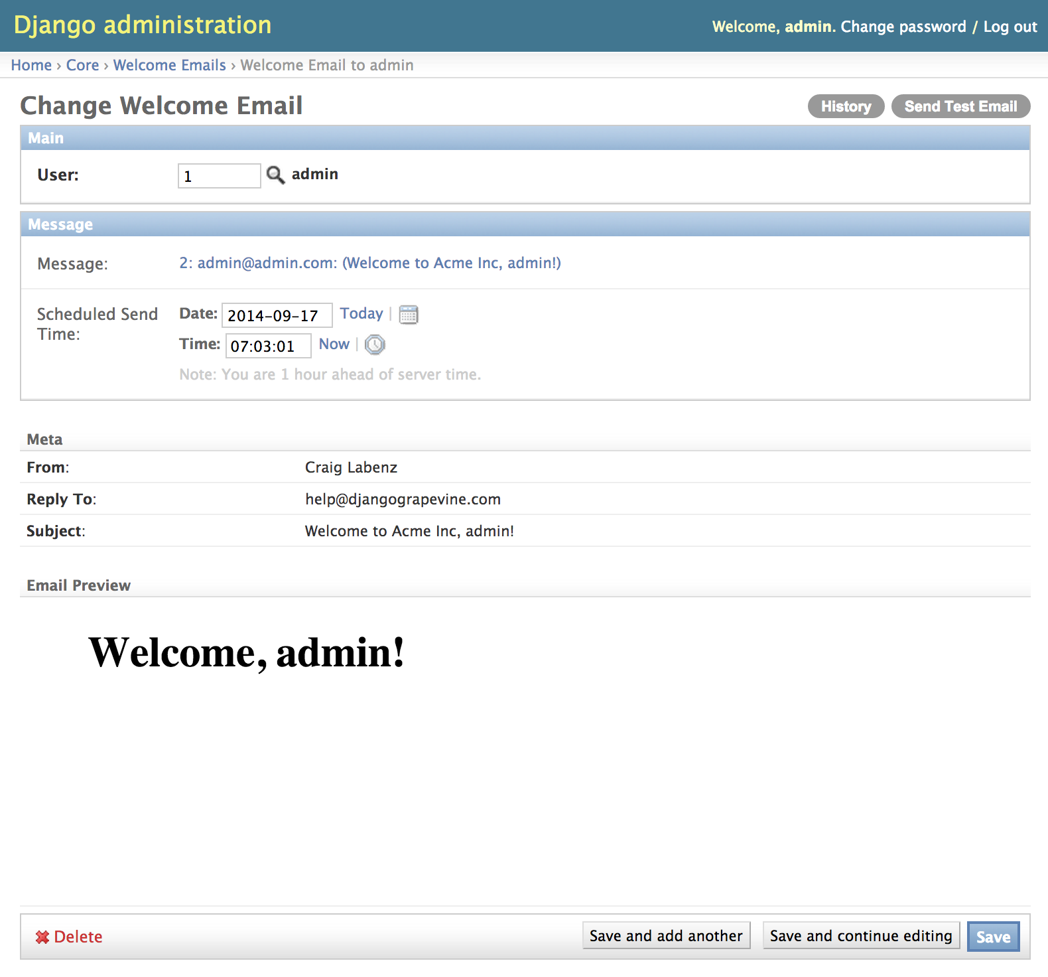Image resolution: width=1048 pixels, height=977 pixels.
Task: Set date with the Today shortcut
Action: pos(361,313)
